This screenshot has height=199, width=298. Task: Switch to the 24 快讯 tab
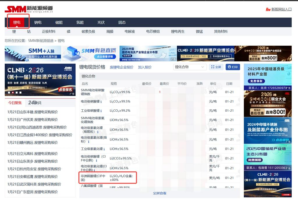pyautogui.click(x=35, y=103)
